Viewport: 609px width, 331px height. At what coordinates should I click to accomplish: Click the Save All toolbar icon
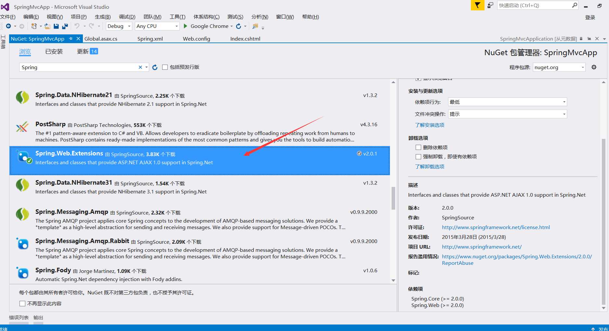tap(65, 26)
